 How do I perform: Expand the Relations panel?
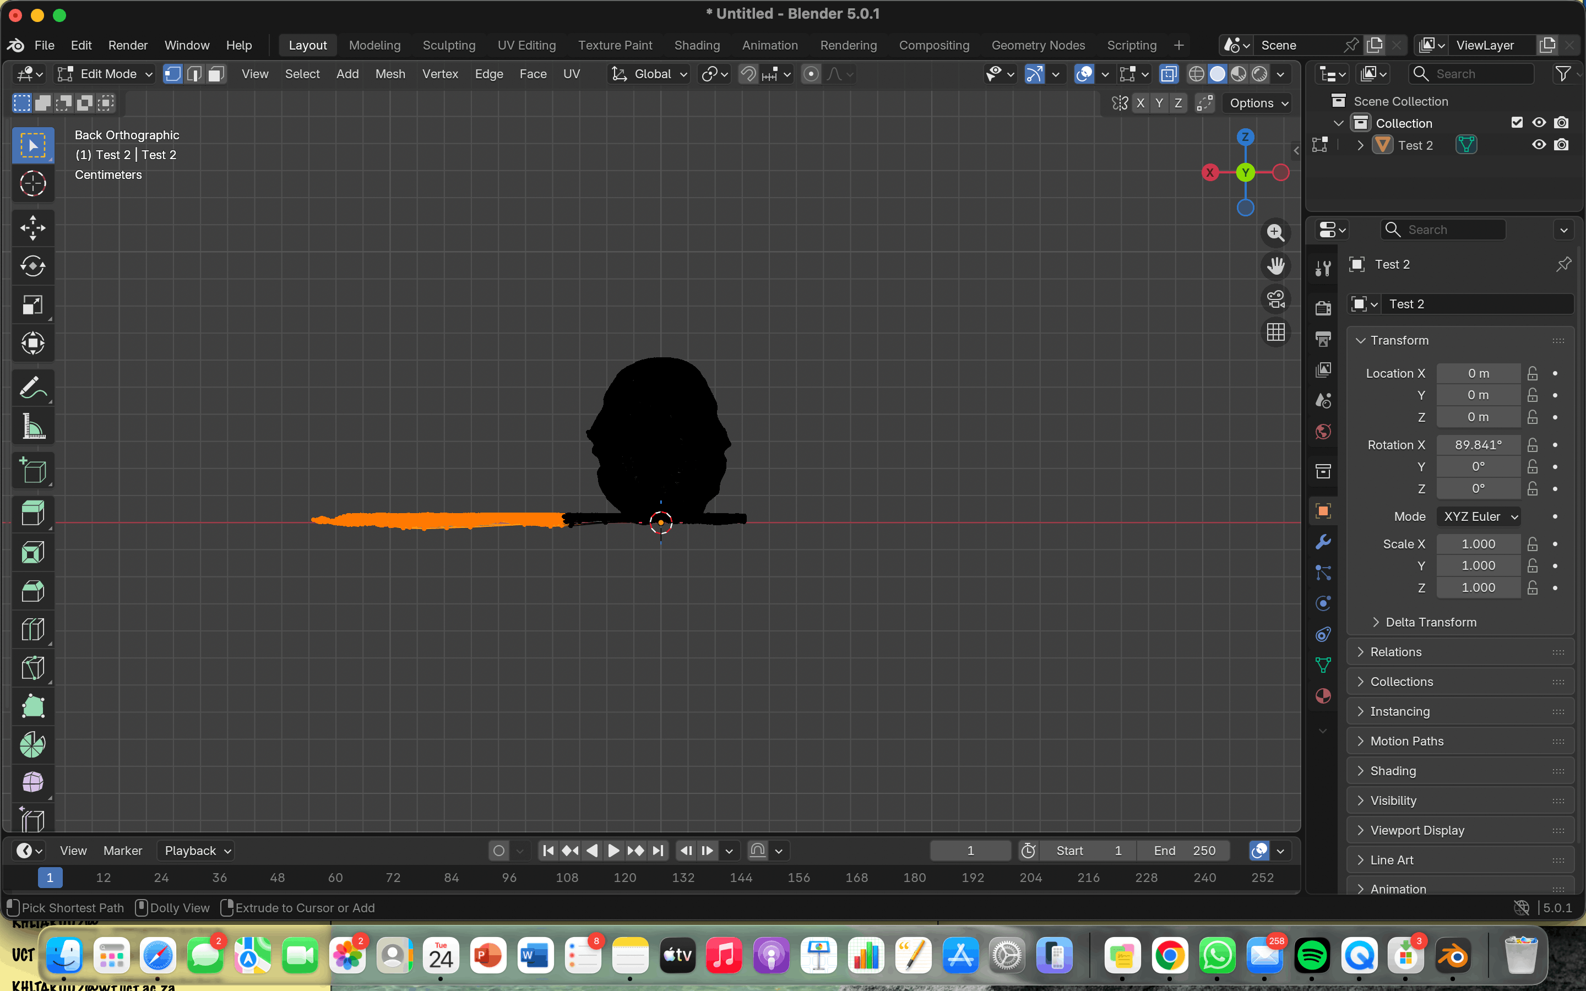tap(1395, 651)
